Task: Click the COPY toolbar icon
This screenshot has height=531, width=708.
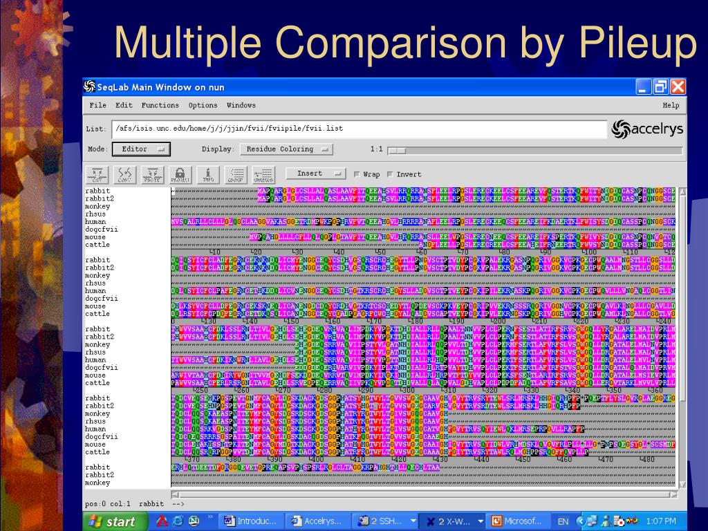Action: [x=124, y=175]
